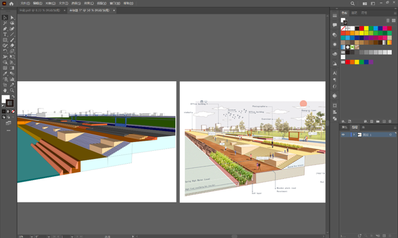Open the Character panel icon

tap(335, 73)
